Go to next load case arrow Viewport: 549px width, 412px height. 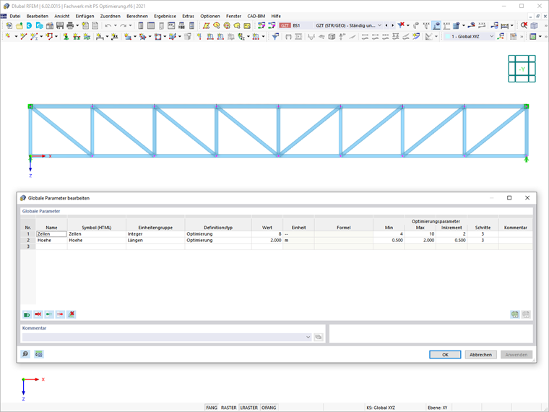[x=393, y=25]
